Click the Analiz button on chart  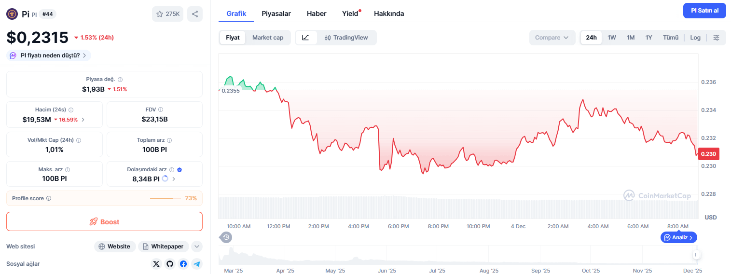[679, 237]
